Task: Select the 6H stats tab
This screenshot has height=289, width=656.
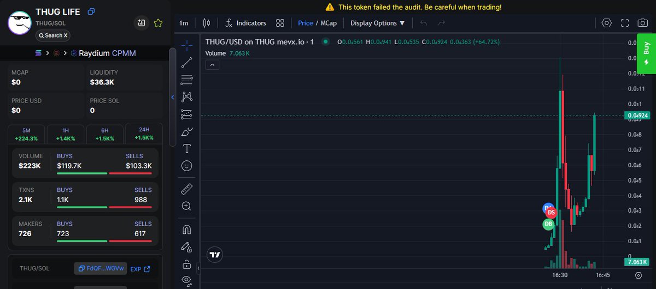Action: tap(105, 134)
